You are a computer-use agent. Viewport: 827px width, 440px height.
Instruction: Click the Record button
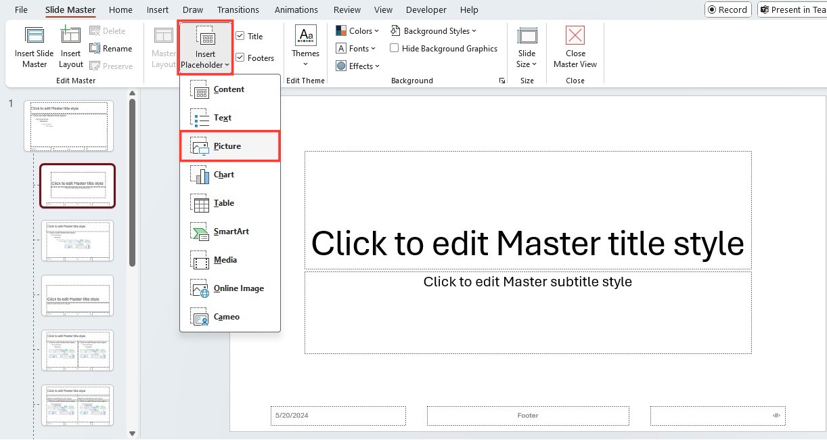tap(728, 9)
